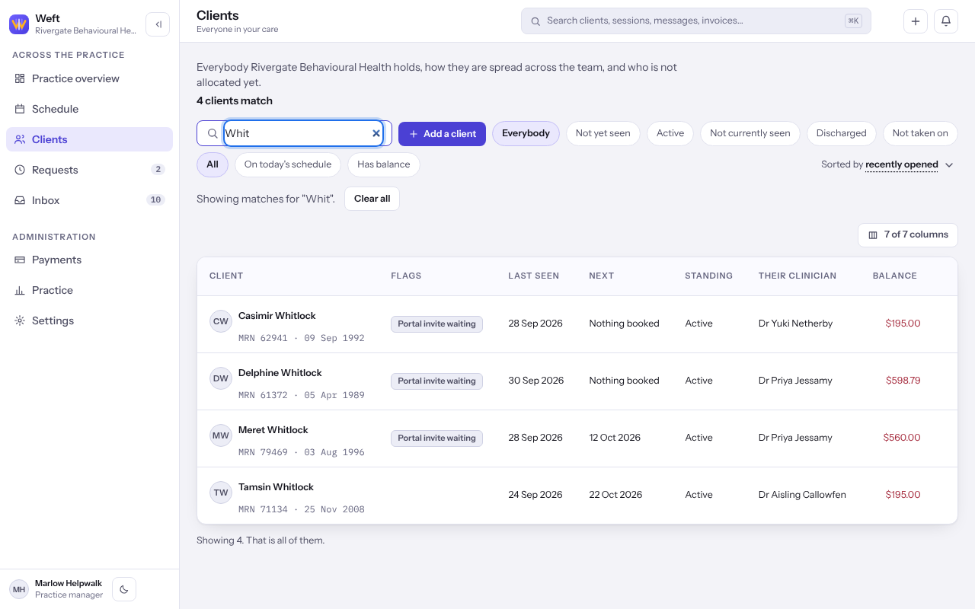Open notifications bell
This screenshot has width=975, height=609.
[x=946, y=21]
